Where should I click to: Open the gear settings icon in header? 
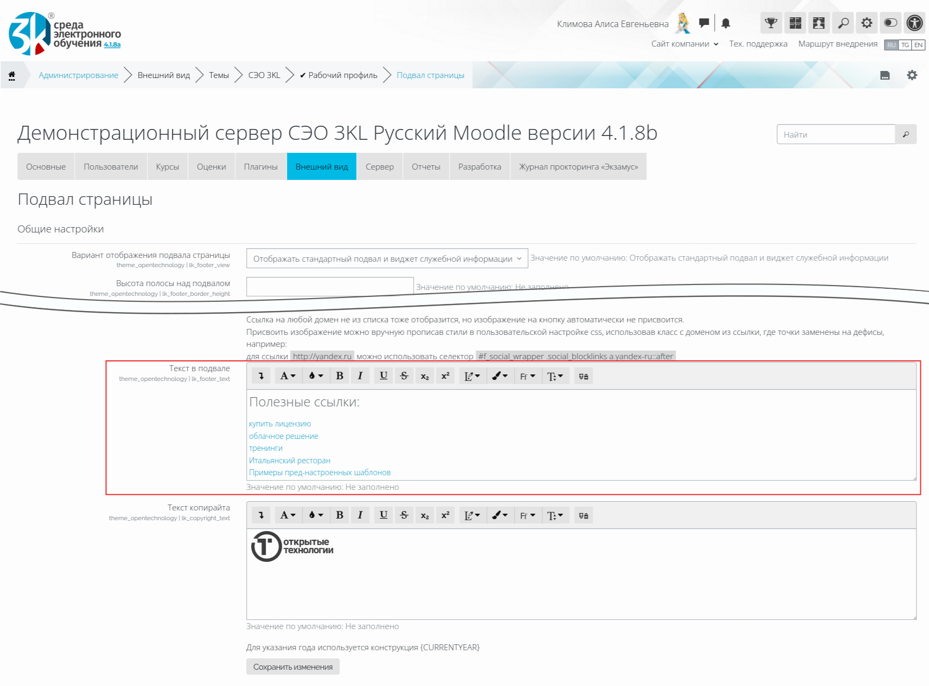pyautogui.click(x=867, y=23)
